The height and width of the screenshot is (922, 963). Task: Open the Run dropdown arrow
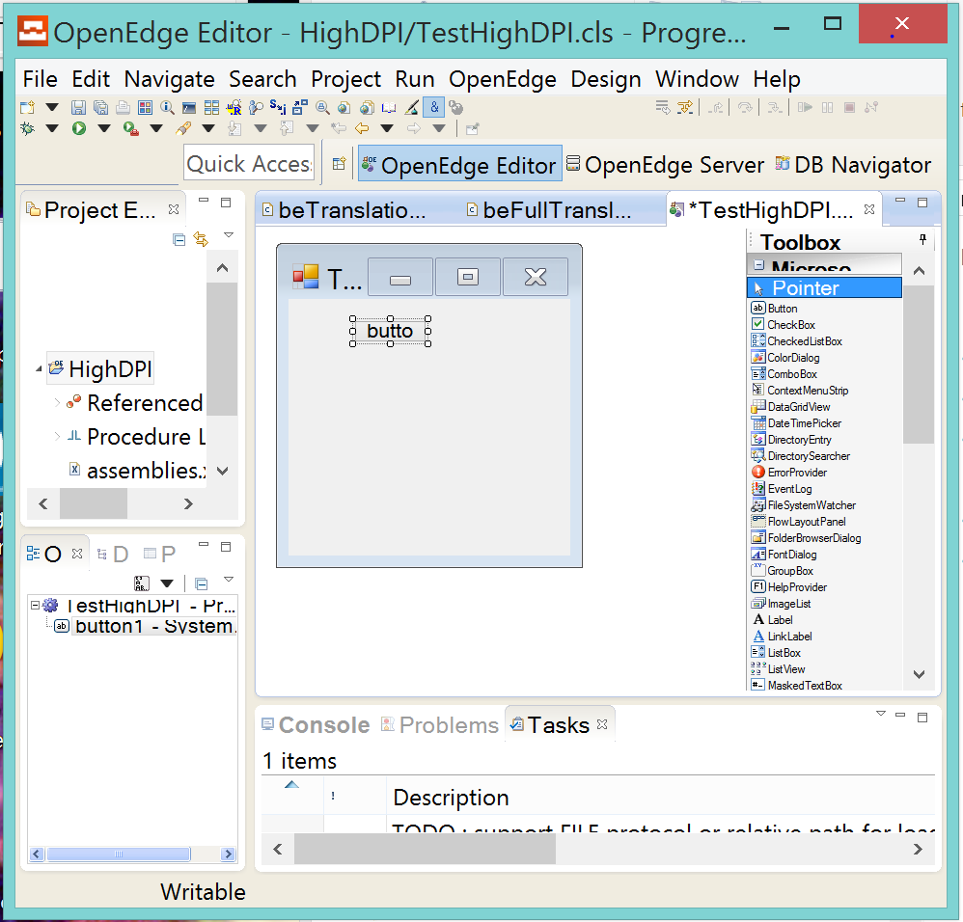coord(102,126)
